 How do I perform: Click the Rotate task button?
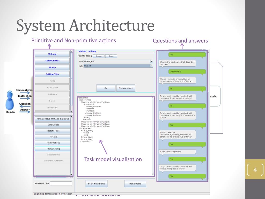(53, 137)
